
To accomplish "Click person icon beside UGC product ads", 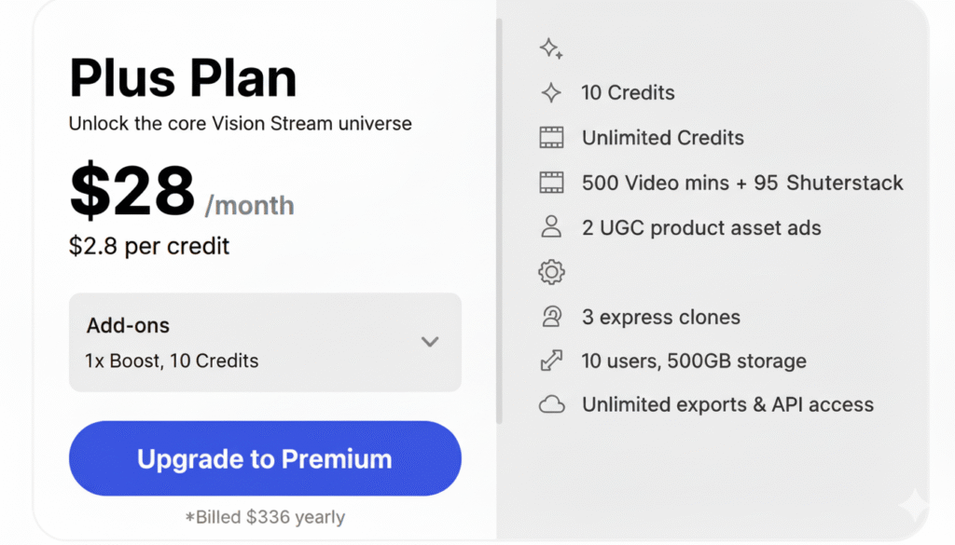I will [x=551, y=227].
